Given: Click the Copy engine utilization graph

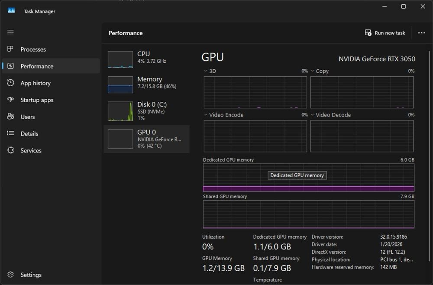Looking at the screenshot, I should (362, 92).
